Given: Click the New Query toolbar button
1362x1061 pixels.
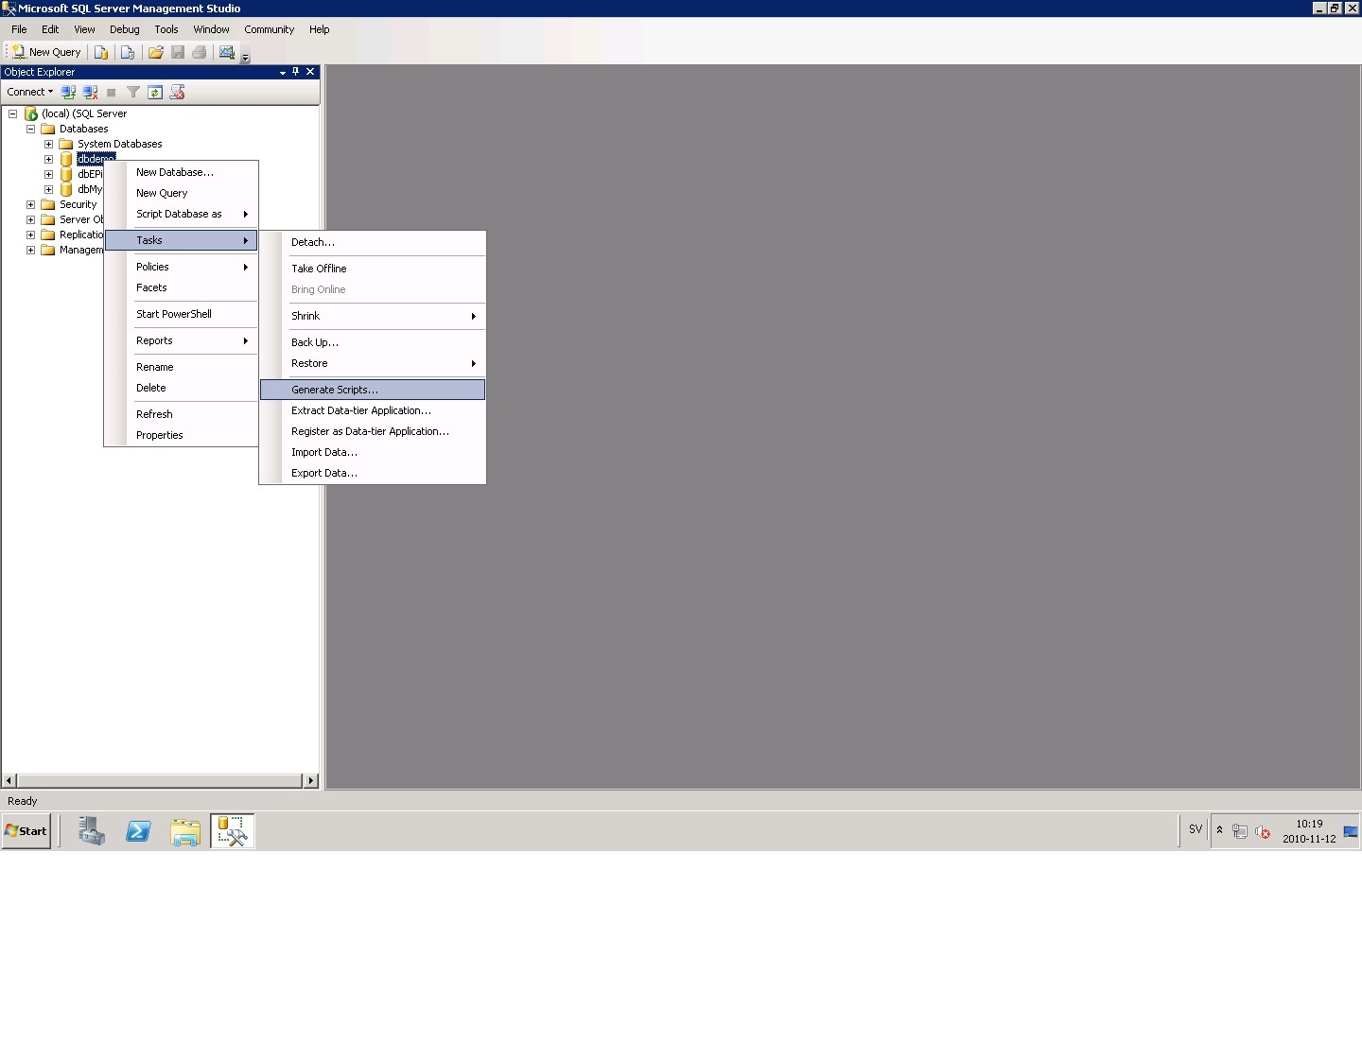Looking at the screenshot, I should pos(45,52).
